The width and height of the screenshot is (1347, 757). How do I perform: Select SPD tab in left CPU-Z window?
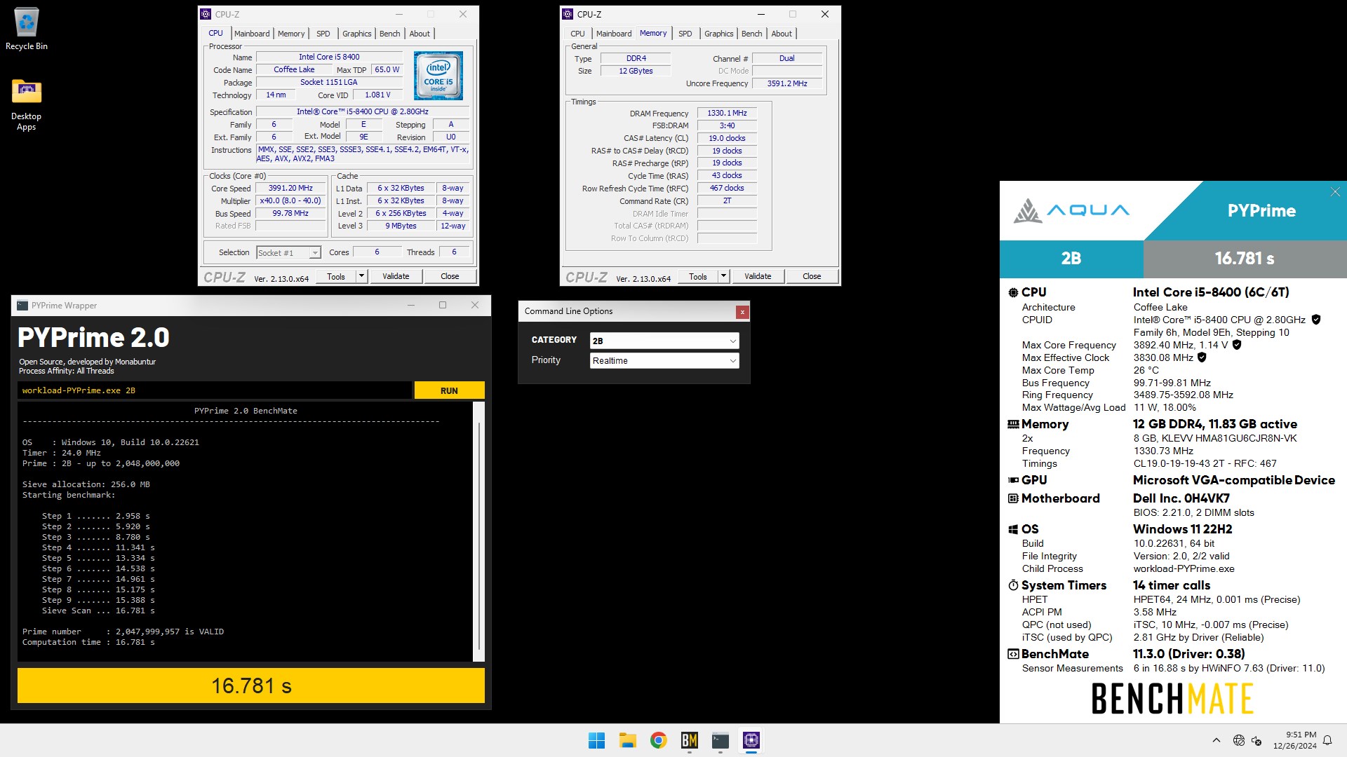[x=323, y=34]
